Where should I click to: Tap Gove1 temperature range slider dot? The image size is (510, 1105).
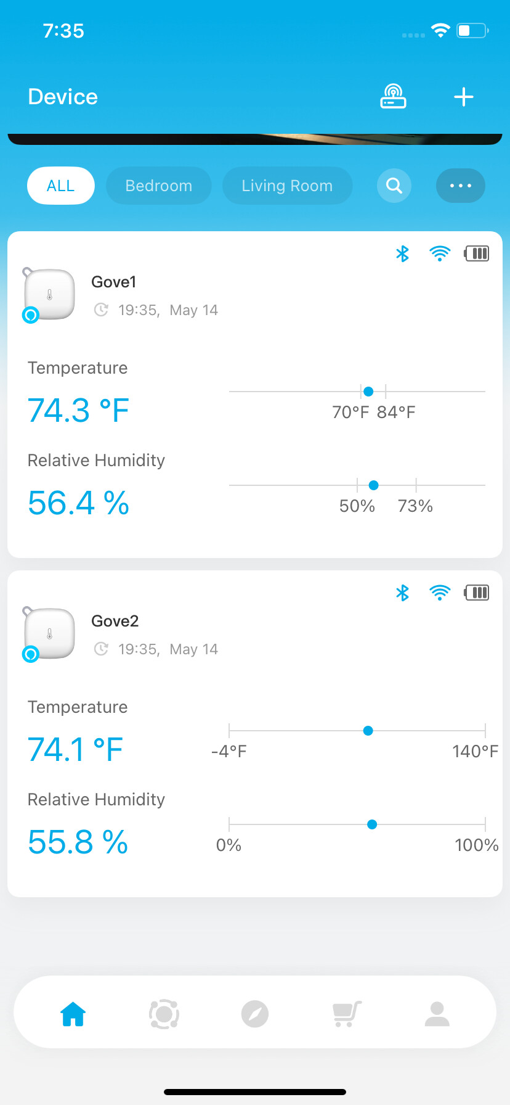point(368,392)
